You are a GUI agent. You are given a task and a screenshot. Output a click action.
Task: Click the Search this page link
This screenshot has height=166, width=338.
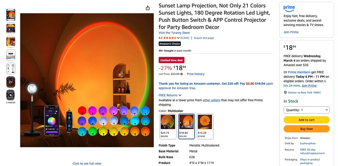(x=204, y=38)
